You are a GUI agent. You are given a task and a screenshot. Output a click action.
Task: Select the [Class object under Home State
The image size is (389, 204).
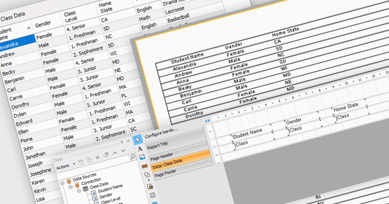[351, 116]
